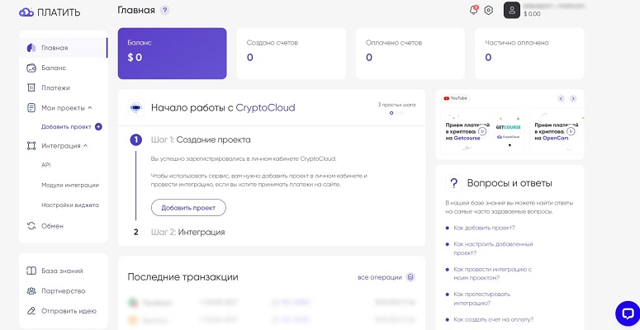Open Модули интеграции submenu item
The height and width of the screenshot is (330, 640).
(70, 185)
